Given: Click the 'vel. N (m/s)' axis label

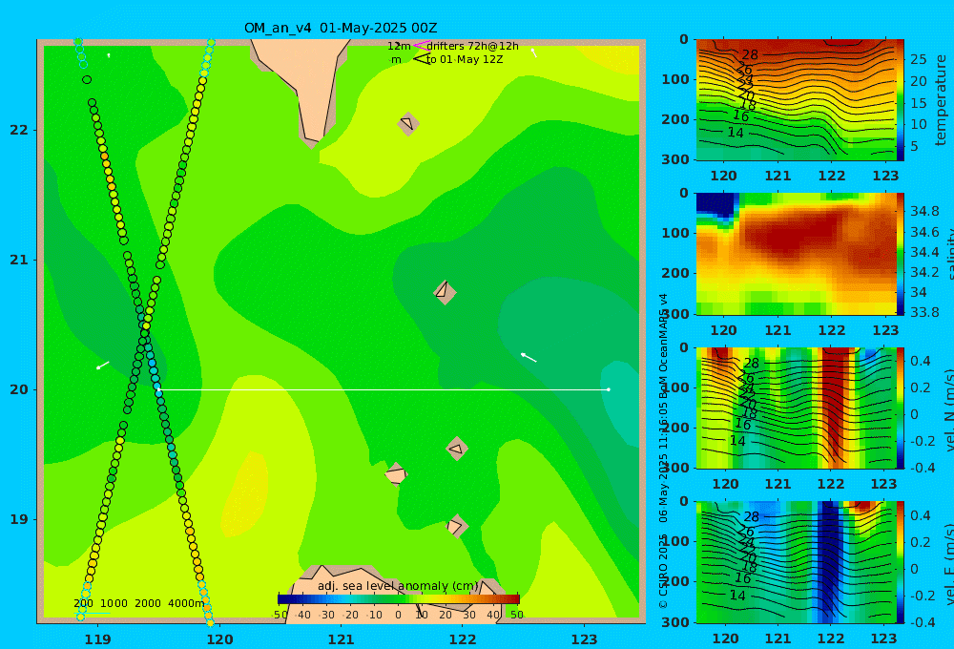Looking at the screenshot, I should tap(948, 409).
